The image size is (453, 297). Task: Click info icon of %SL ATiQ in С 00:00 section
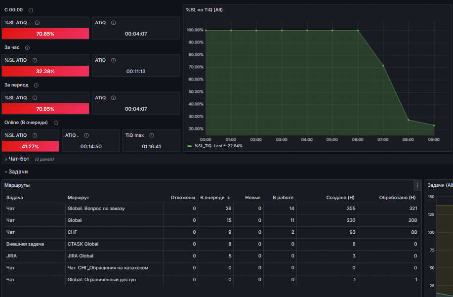point(37,23)
